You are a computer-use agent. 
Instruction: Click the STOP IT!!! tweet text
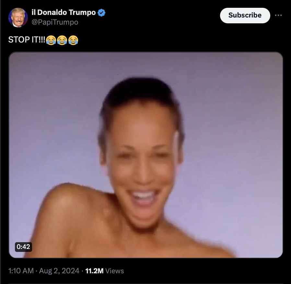[27, 40]
